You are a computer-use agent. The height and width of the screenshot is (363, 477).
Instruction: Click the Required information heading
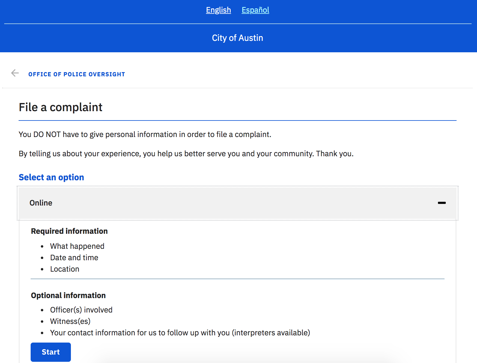pyautogui.click(x=69, y=231)
